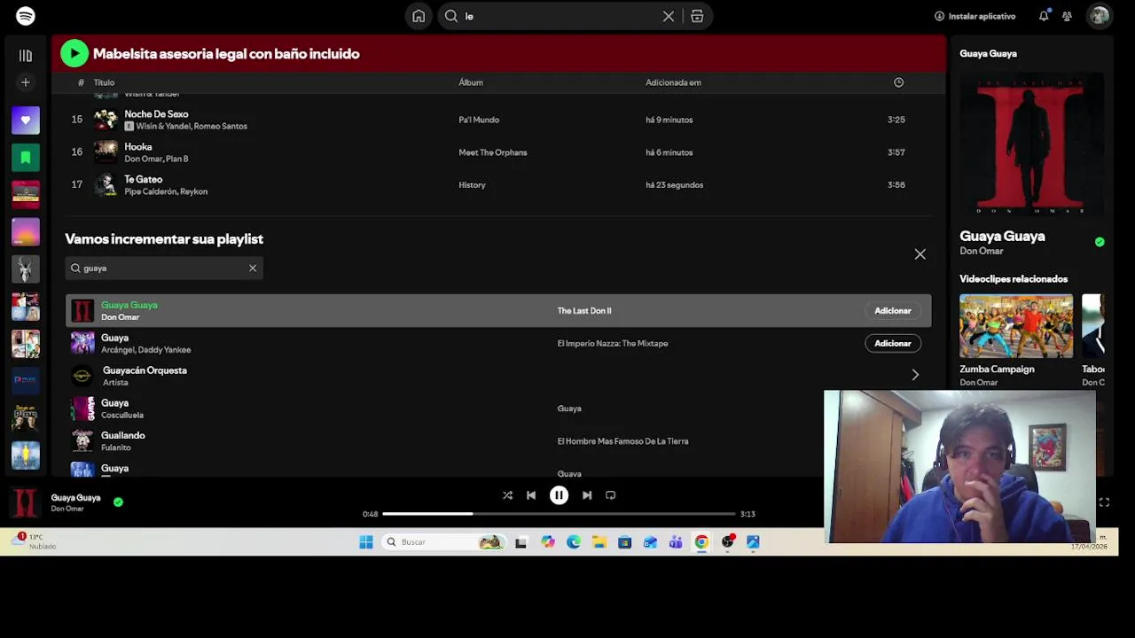Open File Explorer from taskbar
1135x638 pixels.
tap(599, 542)
